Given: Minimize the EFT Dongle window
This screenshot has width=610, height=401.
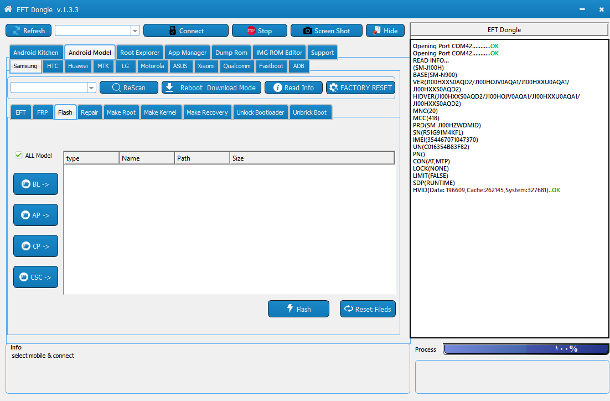Looking at the screenshot, I should 582,9.
